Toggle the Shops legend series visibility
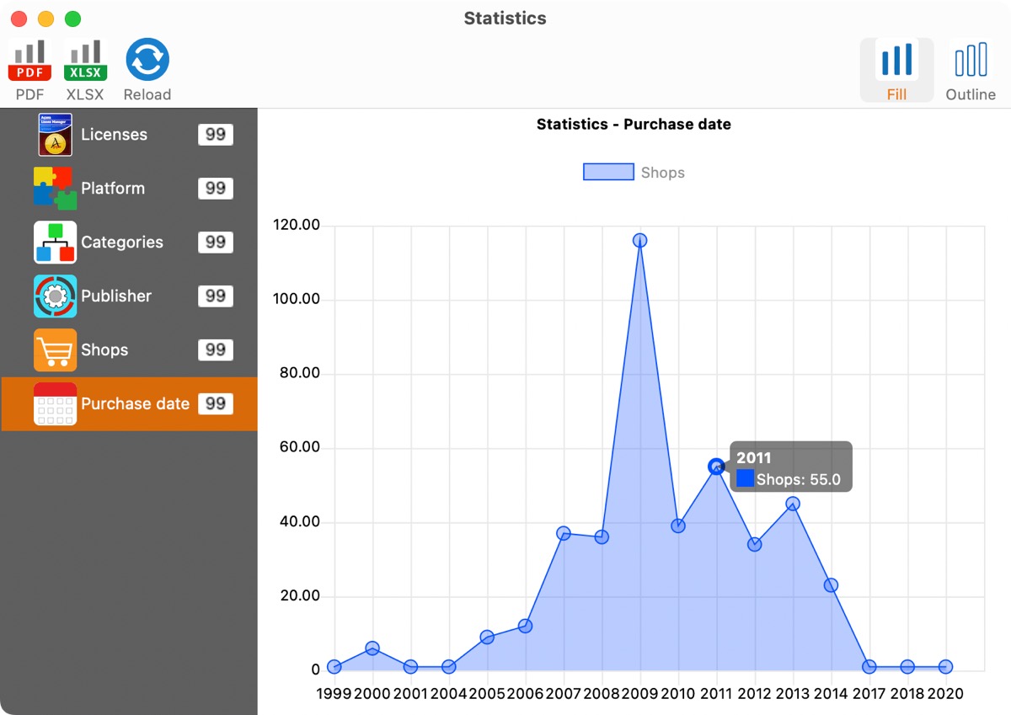1011x715 pixels. tap(662, 173)
